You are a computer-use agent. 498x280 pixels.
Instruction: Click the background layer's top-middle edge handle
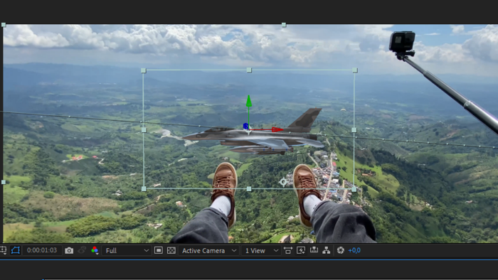(284, 25)
